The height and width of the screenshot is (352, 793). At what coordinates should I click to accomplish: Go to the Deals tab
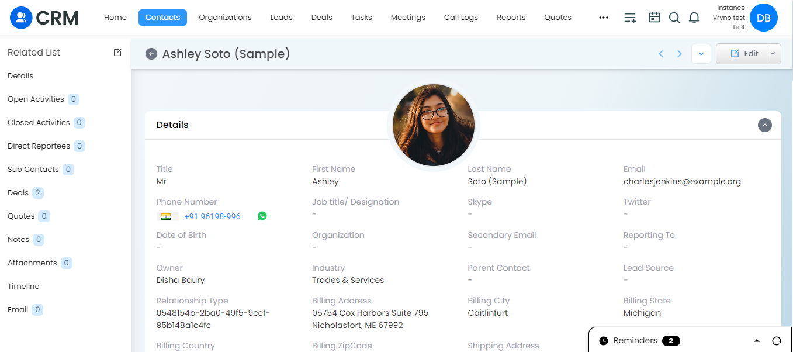[x=321, y=18]
